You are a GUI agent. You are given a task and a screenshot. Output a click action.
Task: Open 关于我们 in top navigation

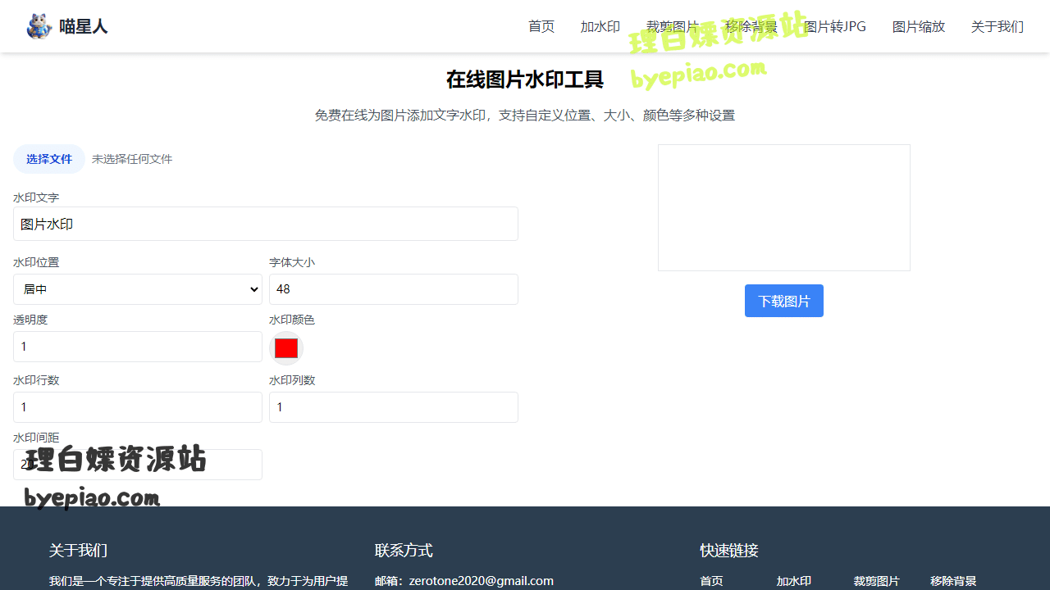point(997,26)
